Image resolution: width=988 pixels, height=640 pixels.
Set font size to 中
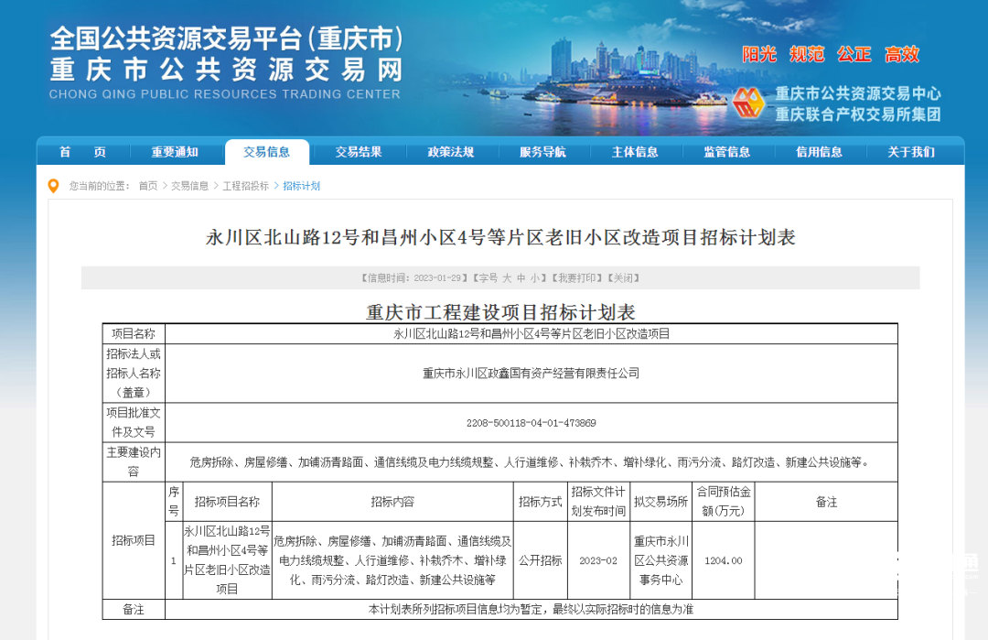point(521,278)
